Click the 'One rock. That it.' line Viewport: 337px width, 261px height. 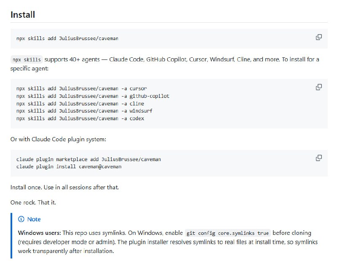(x=33, y=202)
